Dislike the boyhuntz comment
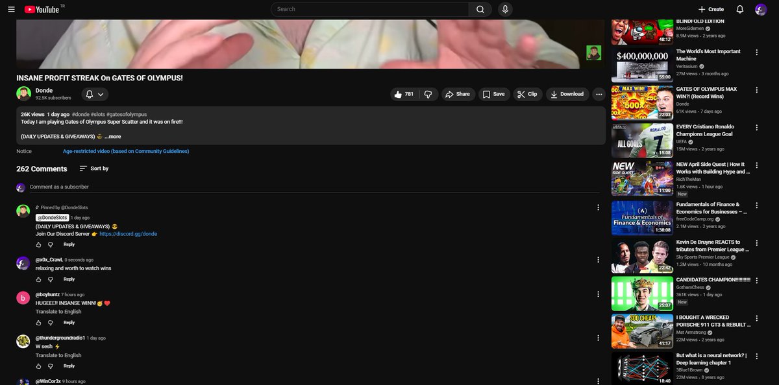Viewport: 779px width, 385px height. [51, 322]
